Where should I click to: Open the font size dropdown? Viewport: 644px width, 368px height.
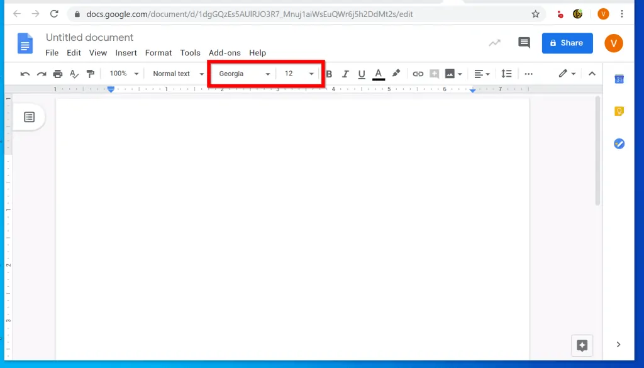click(296, 74)
